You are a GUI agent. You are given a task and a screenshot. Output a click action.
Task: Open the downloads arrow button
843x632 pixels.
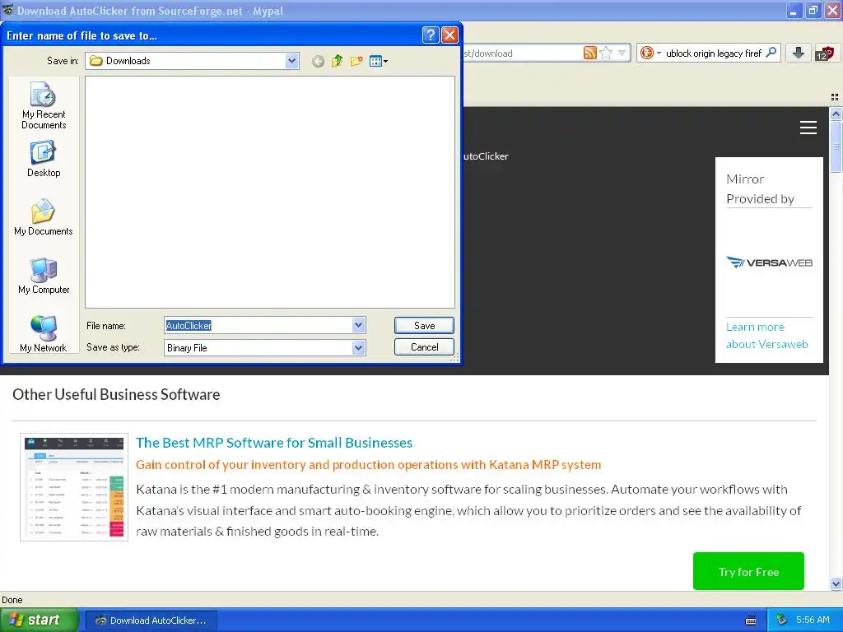[799, 53]
